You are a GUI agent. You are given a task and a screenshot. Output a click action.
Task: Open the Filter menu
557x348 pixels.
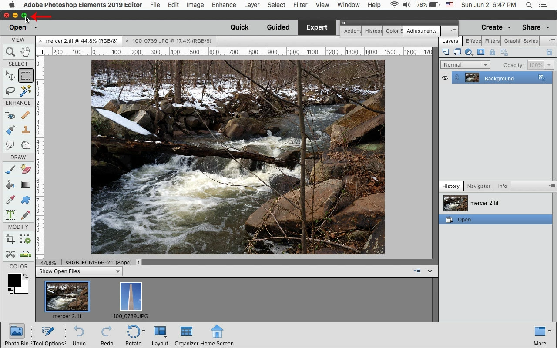pos(300,5)
